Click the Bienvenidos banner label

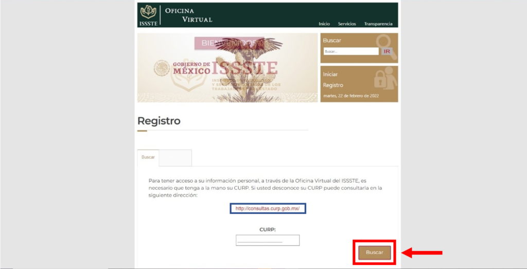click(229, 43)
